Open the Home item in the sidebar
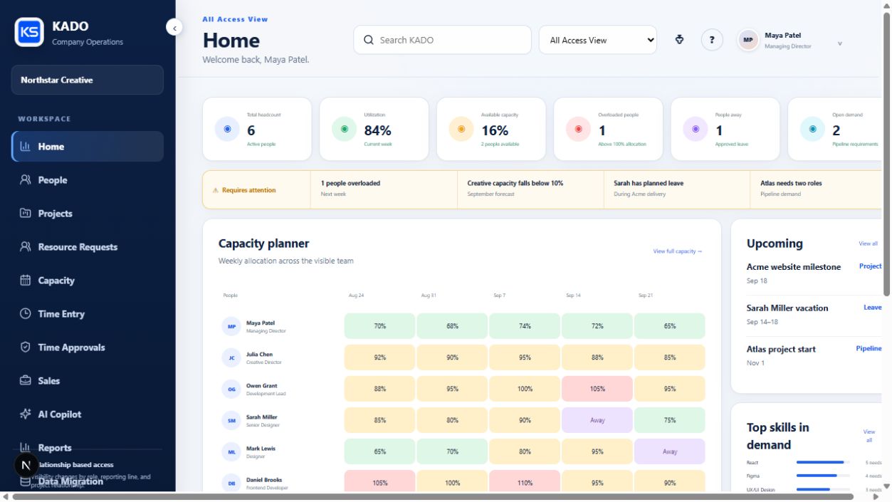 (88, 146)
